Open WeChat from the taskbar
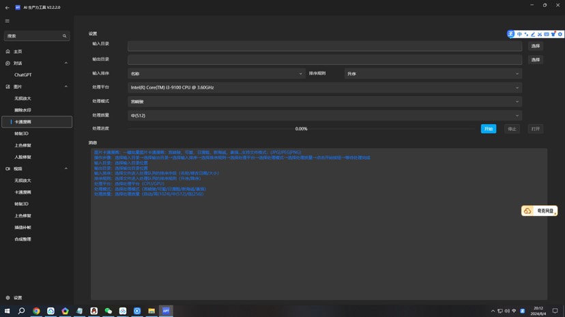The image size is (565, 317). (x=108, y=311)
